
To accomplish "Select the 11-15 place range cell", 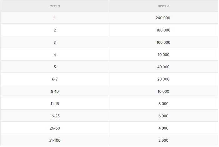I will pyautogui.click(x=55, y=104).
